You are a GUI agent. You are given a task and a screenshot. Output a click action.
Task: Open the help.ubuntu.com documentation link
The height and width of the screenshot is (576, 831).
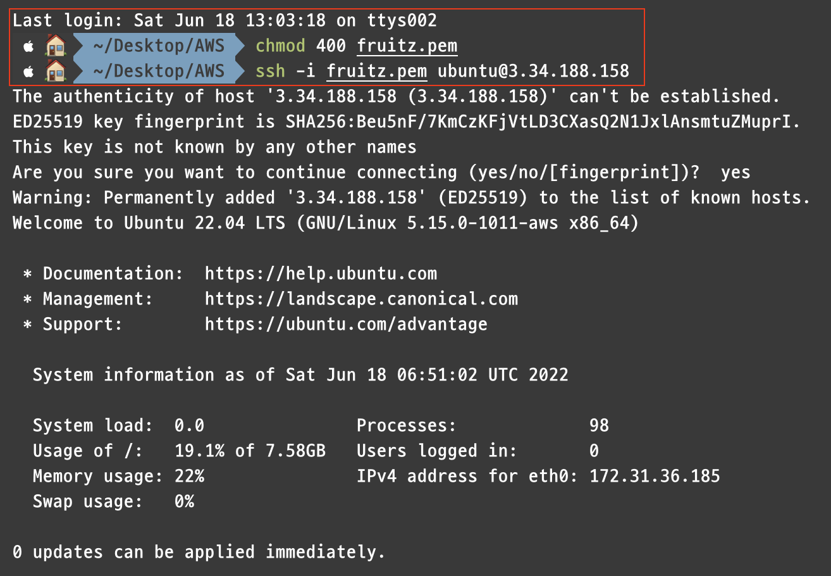pyautogui.click(x=321, y=274)
